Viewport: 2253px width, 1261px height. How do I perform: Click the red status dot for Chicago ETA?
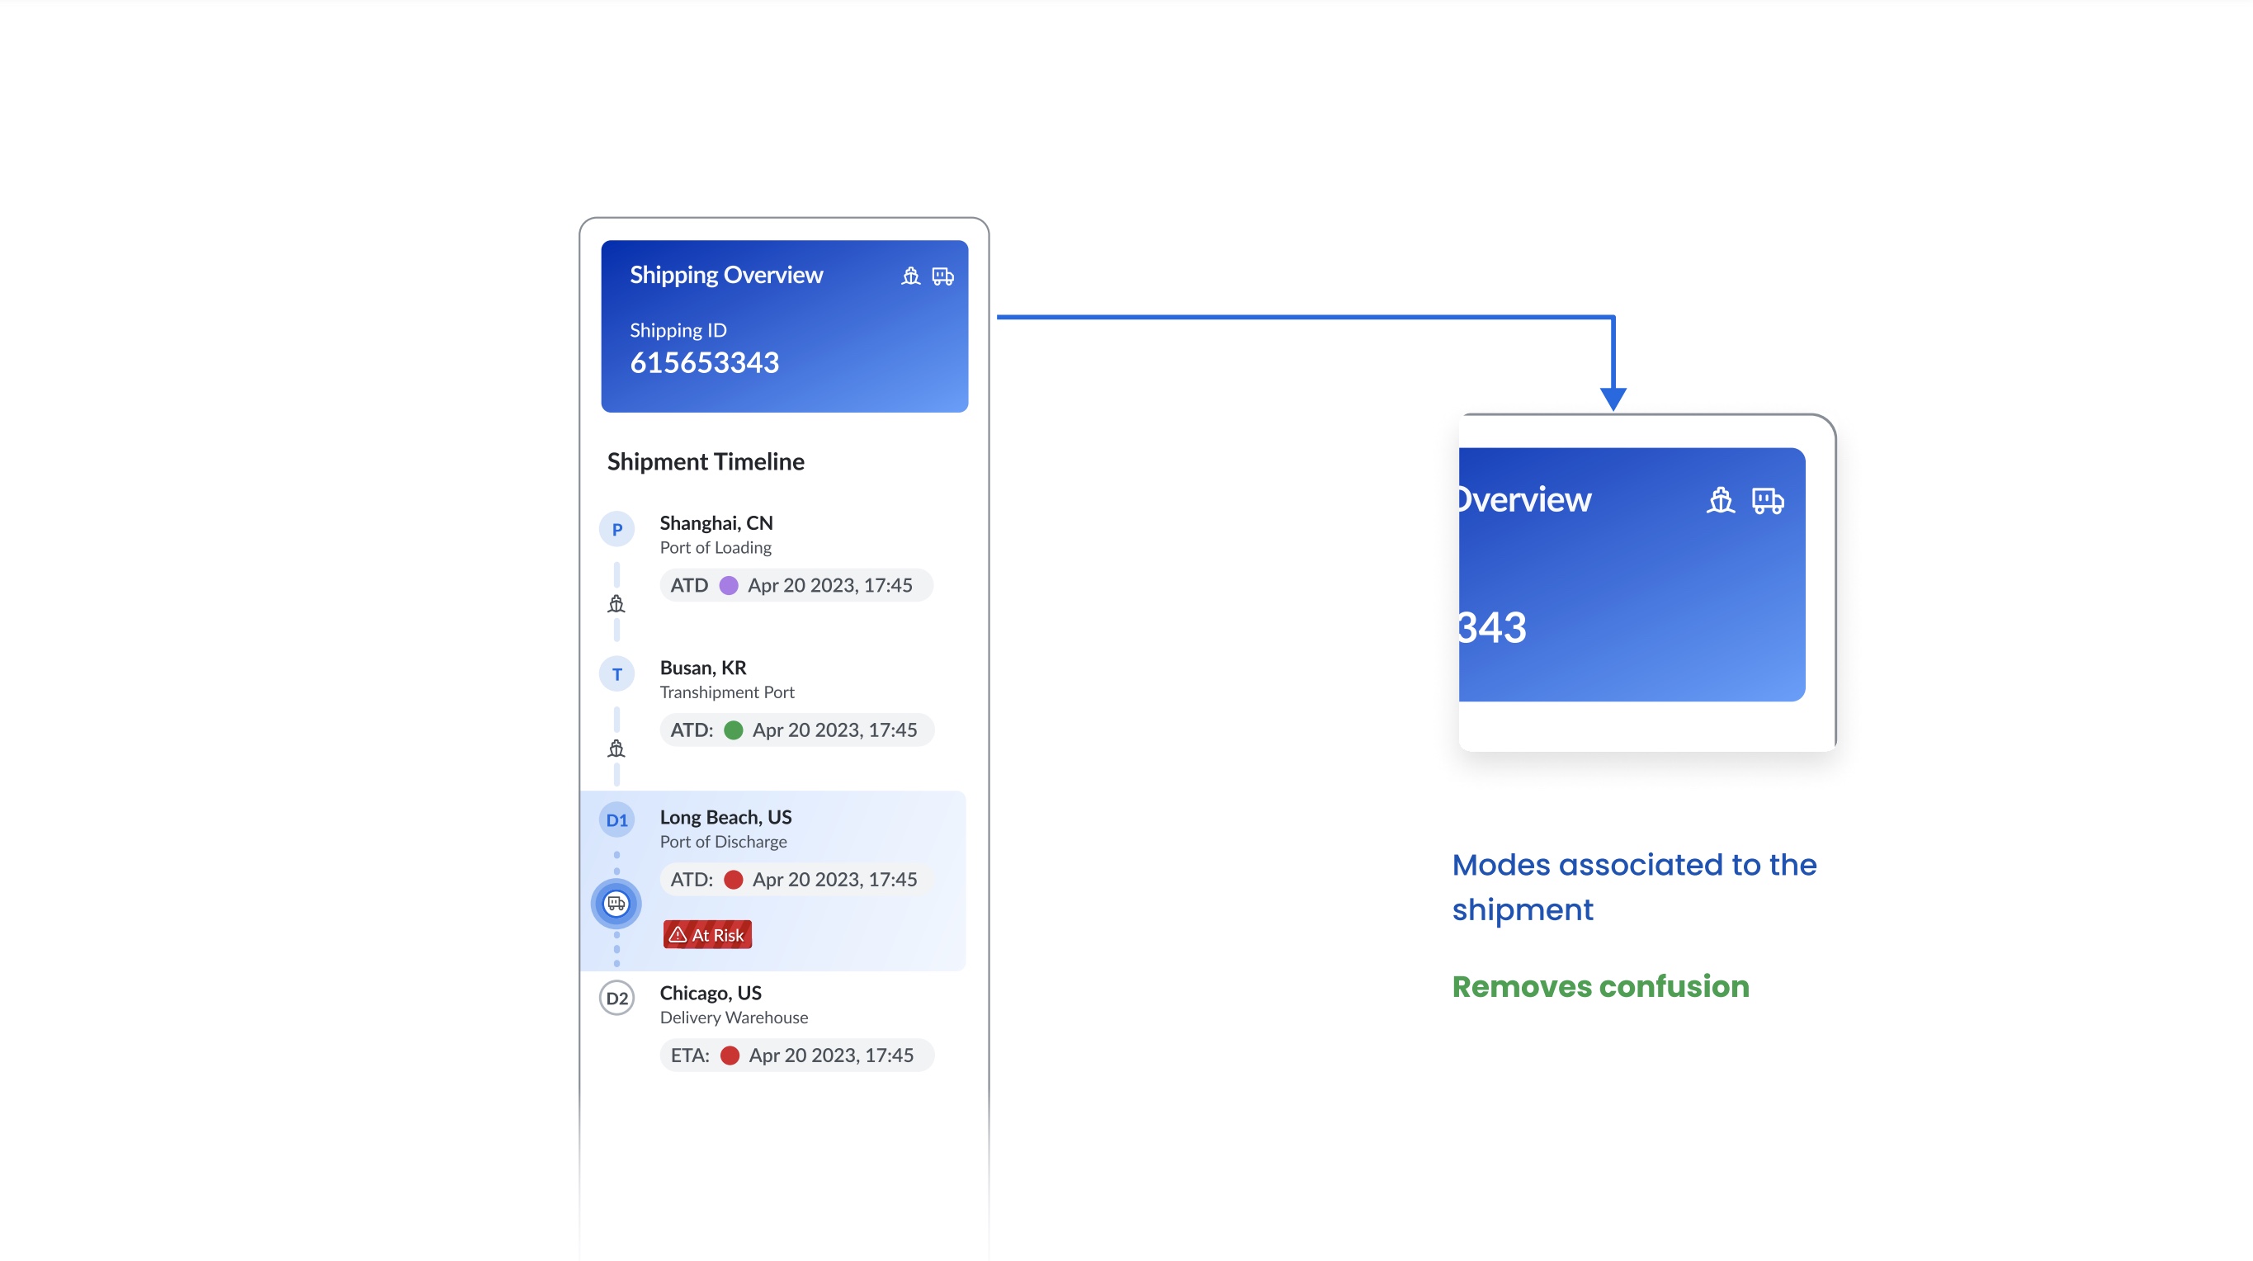tap(730, 1056)
